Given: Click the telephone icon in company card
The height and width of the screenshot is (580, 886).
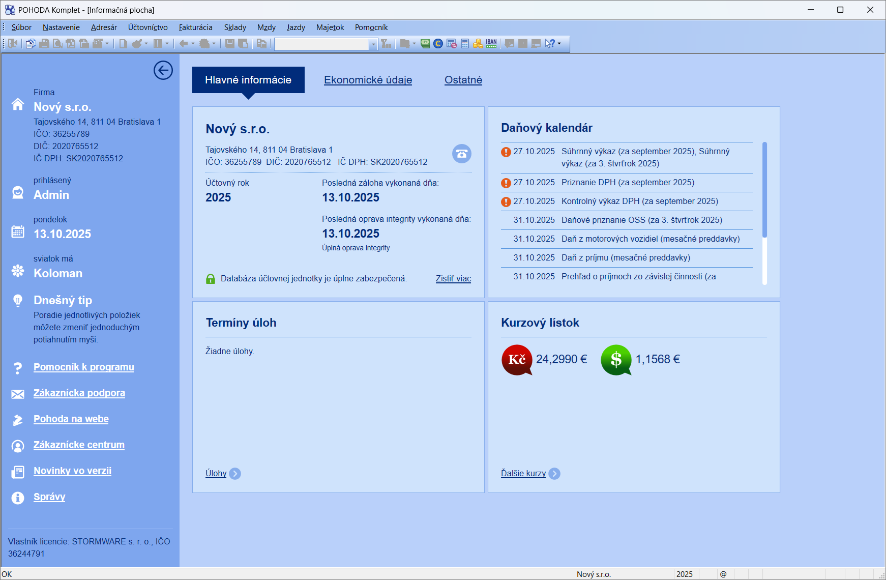Looking at the screenshot, I should tap(461, 154).
